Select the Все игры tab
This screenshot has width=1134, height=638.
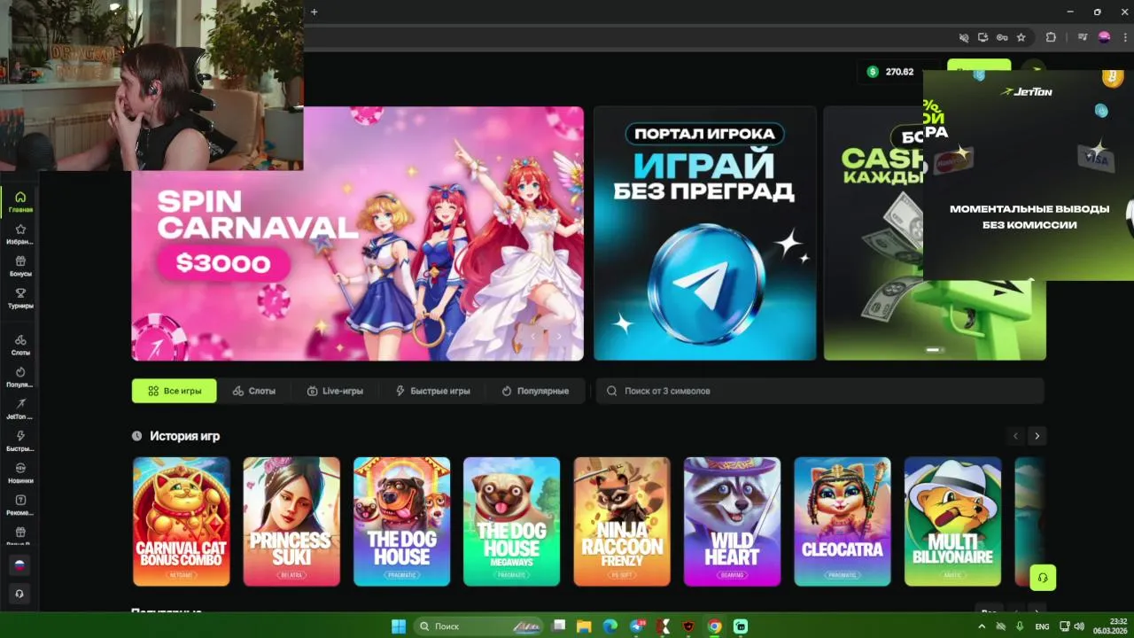pos(175,391)
